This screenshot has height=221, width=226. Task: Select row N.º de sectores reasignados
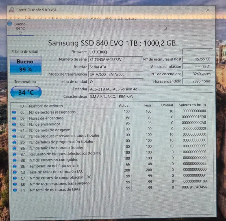(110, 111)
